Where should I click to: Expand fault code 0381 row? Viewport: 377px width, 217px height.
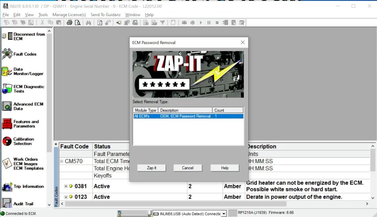click(66, 186)
